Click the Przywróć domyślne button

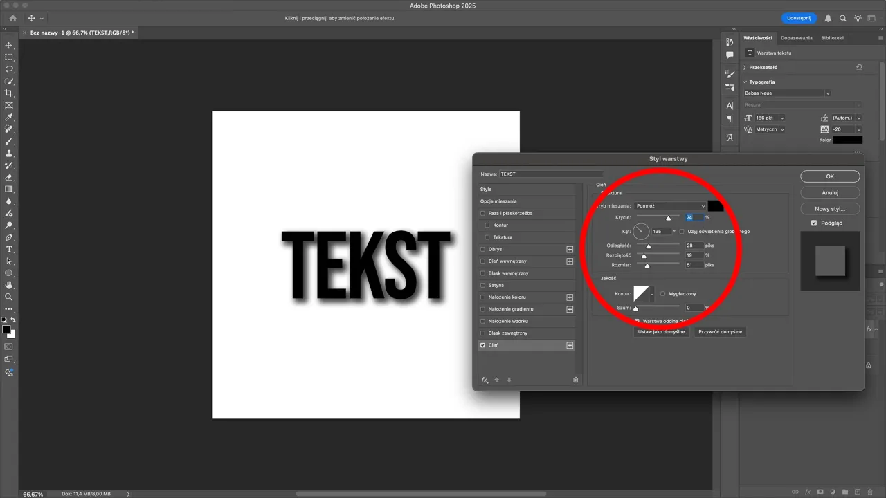point(720,331)
